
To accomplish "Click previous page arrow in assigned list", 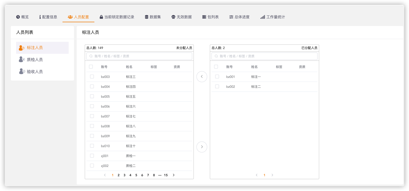I will [x=256, y=175].
